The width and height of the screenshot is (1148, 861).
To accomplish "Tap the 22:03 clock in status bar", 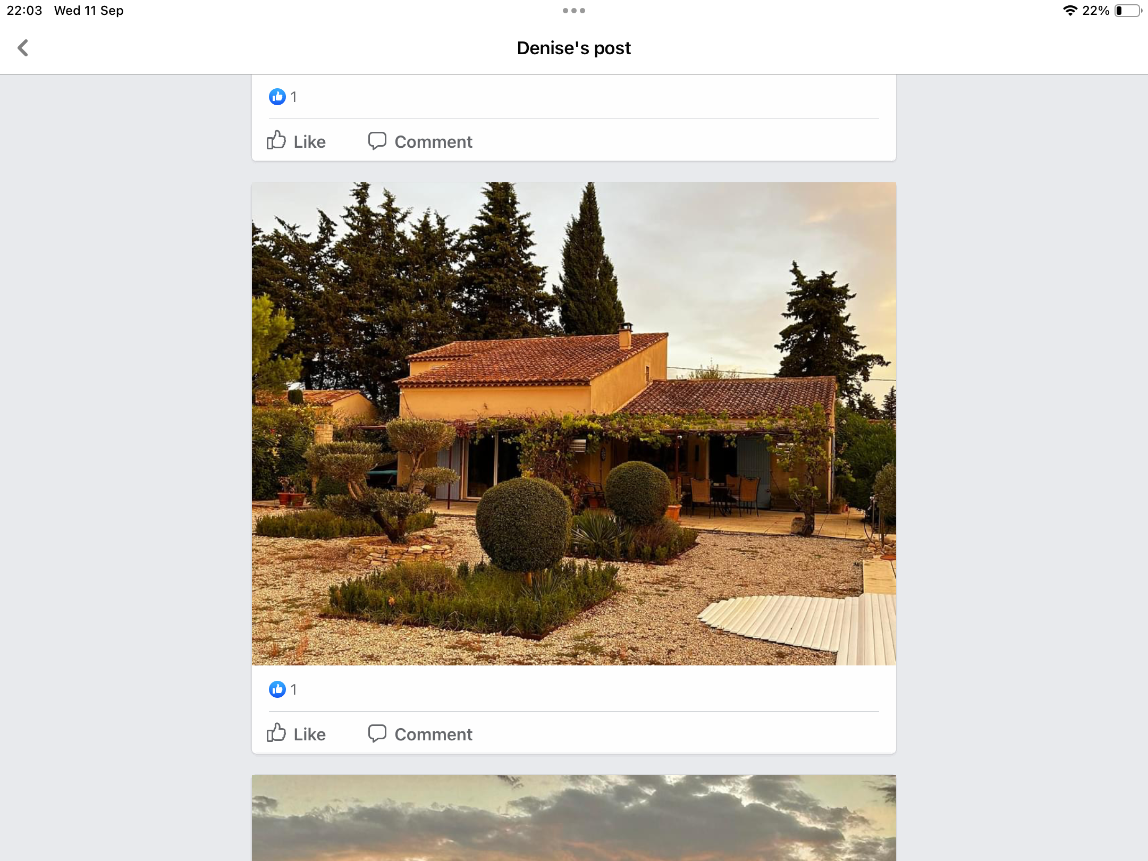I will pyautogui.click(x=24, y=11).
